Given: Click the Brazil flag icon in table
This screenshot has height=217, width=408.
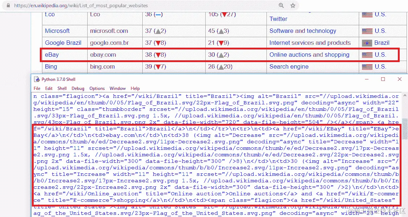Looking at the screenshot, I should (367, 43).
